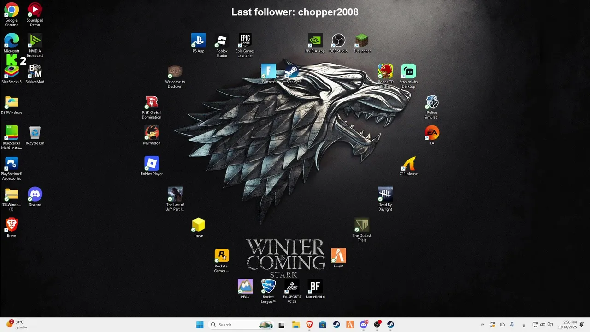This screenshot has width=590, height=332.
Task: Open File Explorer from the taskbar
Action: (x=295, y=325)
